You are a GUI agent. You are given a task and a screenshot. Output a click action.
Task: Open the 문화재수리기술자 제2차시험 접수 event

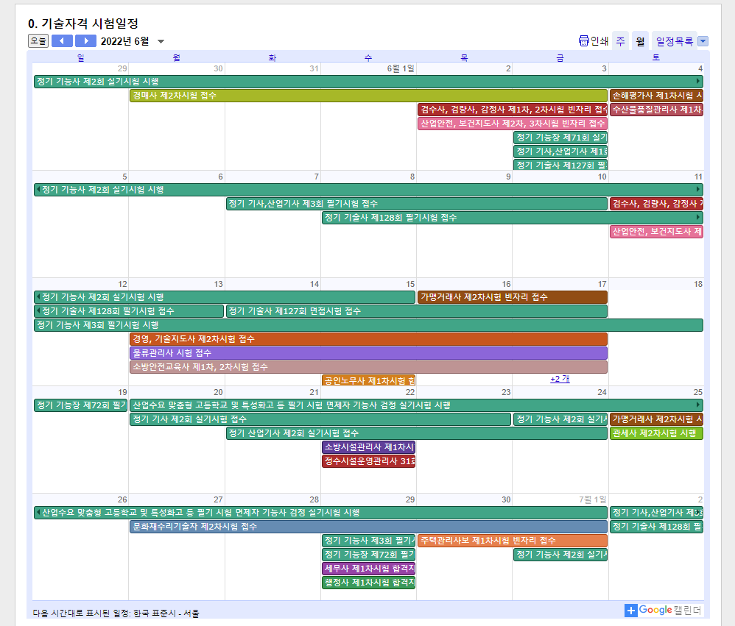click(x=368, y=527)
